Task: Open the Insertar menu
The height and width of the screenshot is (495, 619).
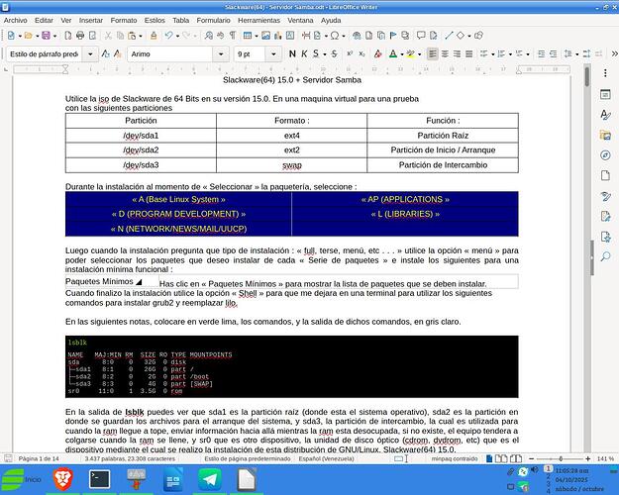Action: 90,19
